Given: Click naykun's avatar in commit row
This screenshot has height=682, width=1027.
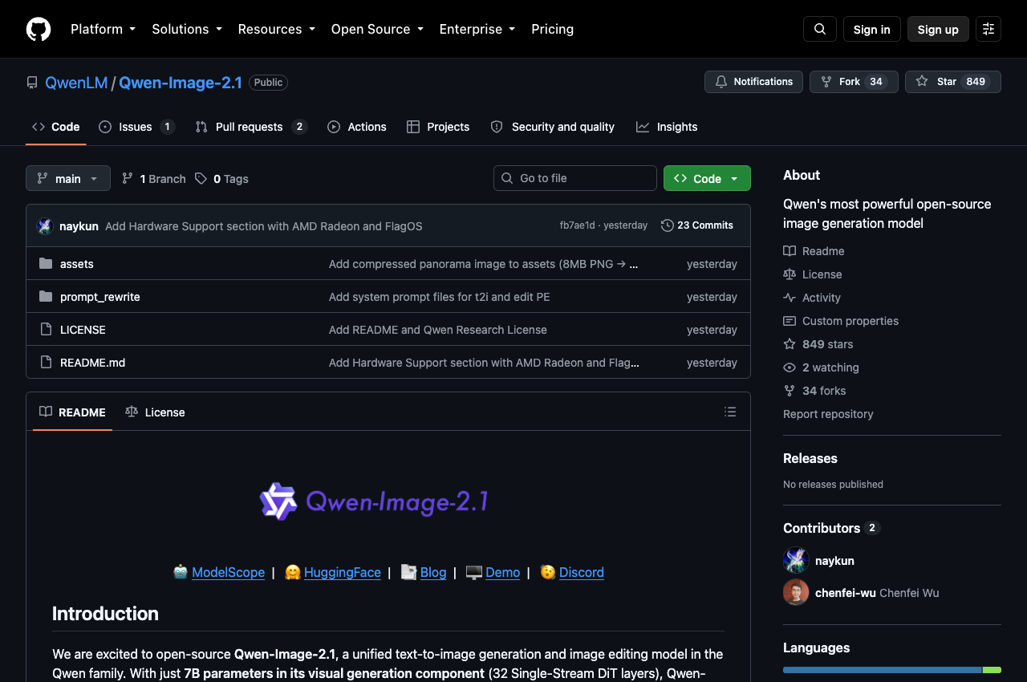Looking at the screenshot, I should pos(45,226).
